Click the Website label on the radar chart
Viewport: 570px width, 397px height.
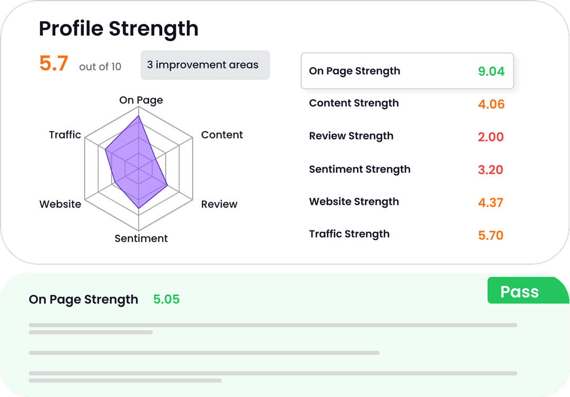click(60, 204)
